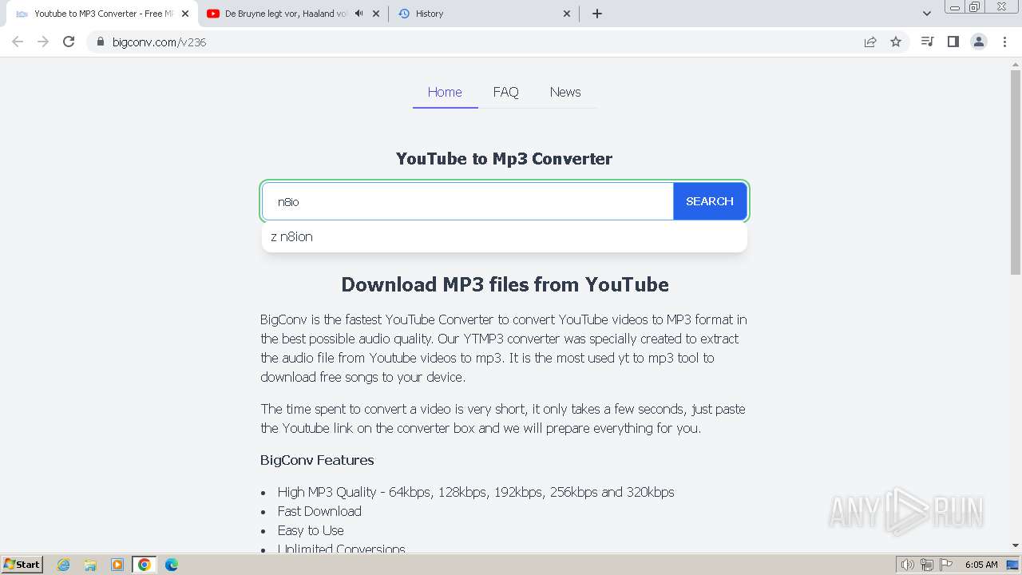View site security lock info
The width and height of the screenshot is (1022, 575).
[x=101, y=42]
